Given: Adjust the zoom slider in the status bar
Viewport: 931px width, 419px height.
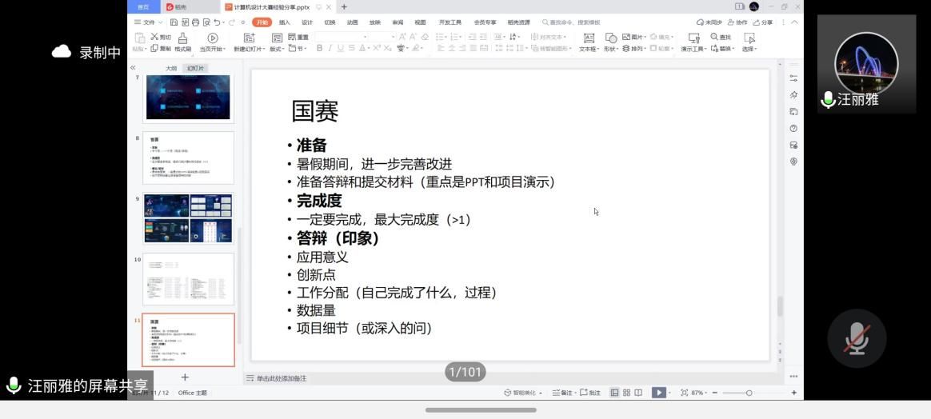Looking at the screenshot, I should point(749,393).
